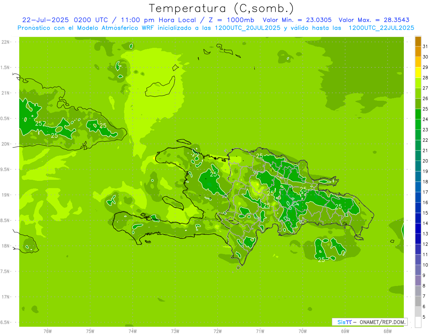
Task: Click the '1.5N' latitude label
Action: click(5, 67)
